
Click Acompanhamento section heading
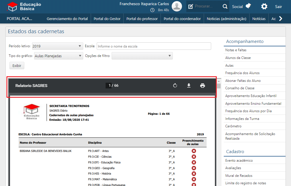coord(245,41)
